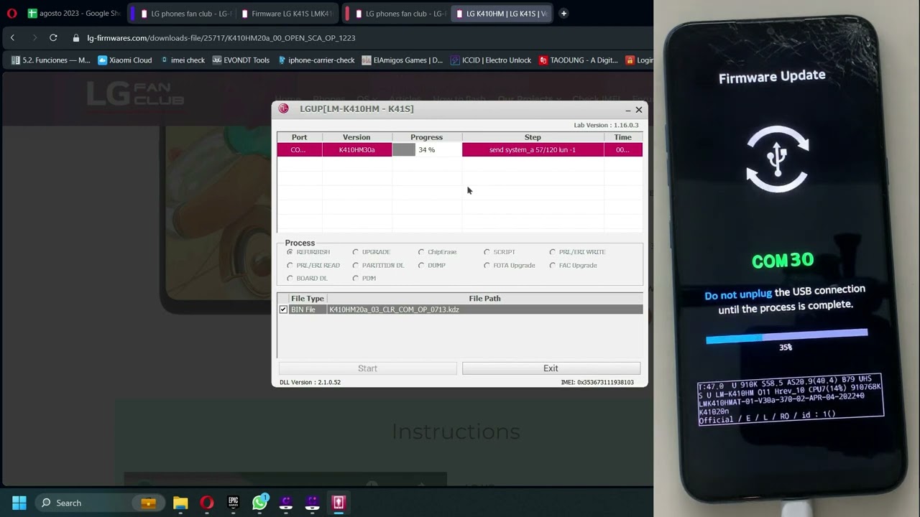The width and height of the screenshot is (920, 517).
Task: Open the ElAmigos Games bookmark
Action: coord(402,60)
